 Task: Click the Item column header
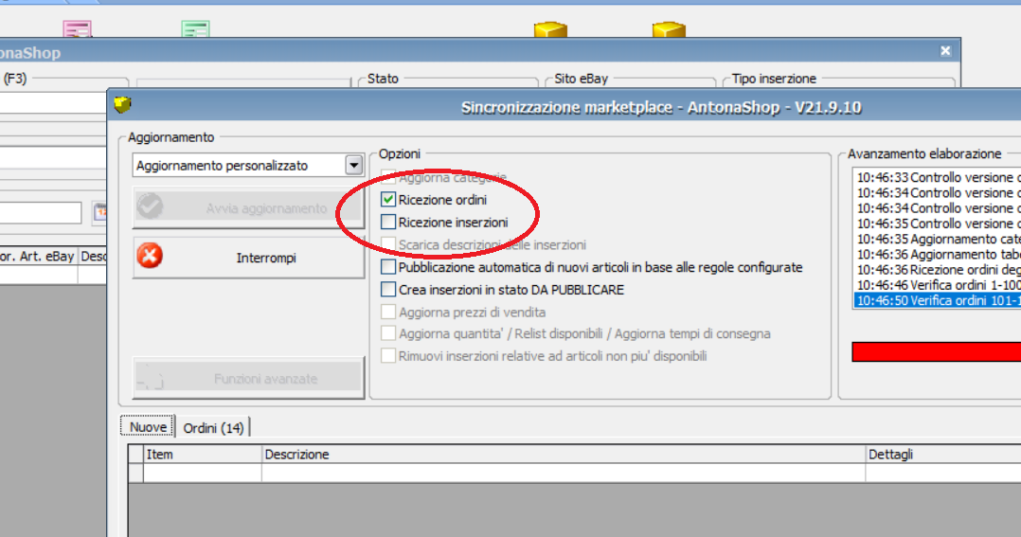203,455
